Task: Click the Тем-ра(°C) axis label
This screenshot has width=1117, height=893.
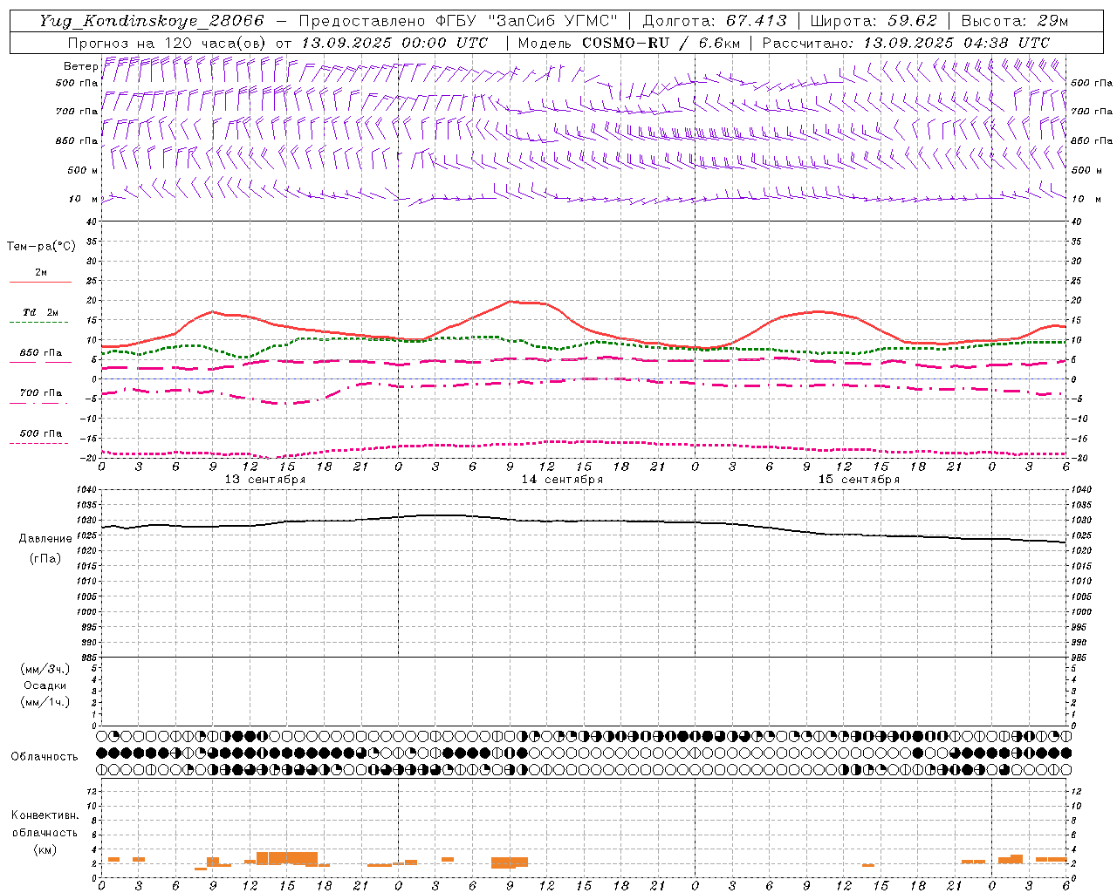Action: click(41, 247)
